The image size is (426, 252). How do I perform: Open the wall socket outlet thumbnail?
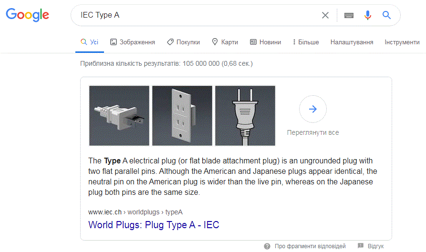(x=182, y=116)
